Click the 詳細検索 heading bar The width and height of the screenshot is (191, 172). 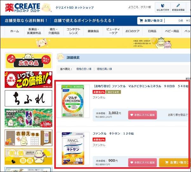[x=124, y=58]
